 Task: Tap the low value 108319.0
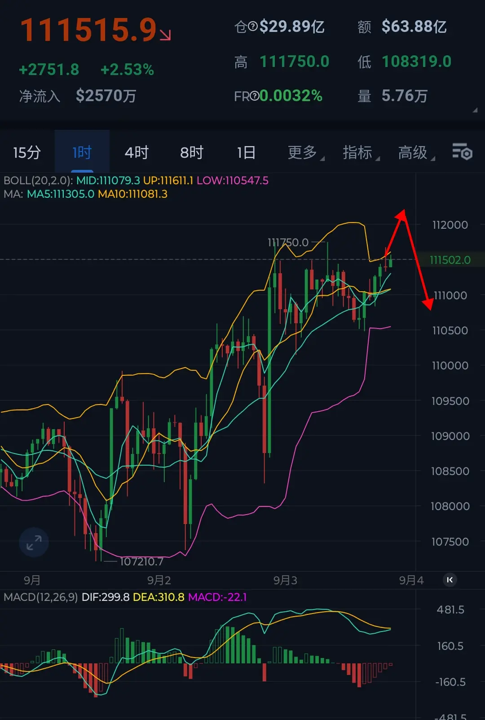417,62
